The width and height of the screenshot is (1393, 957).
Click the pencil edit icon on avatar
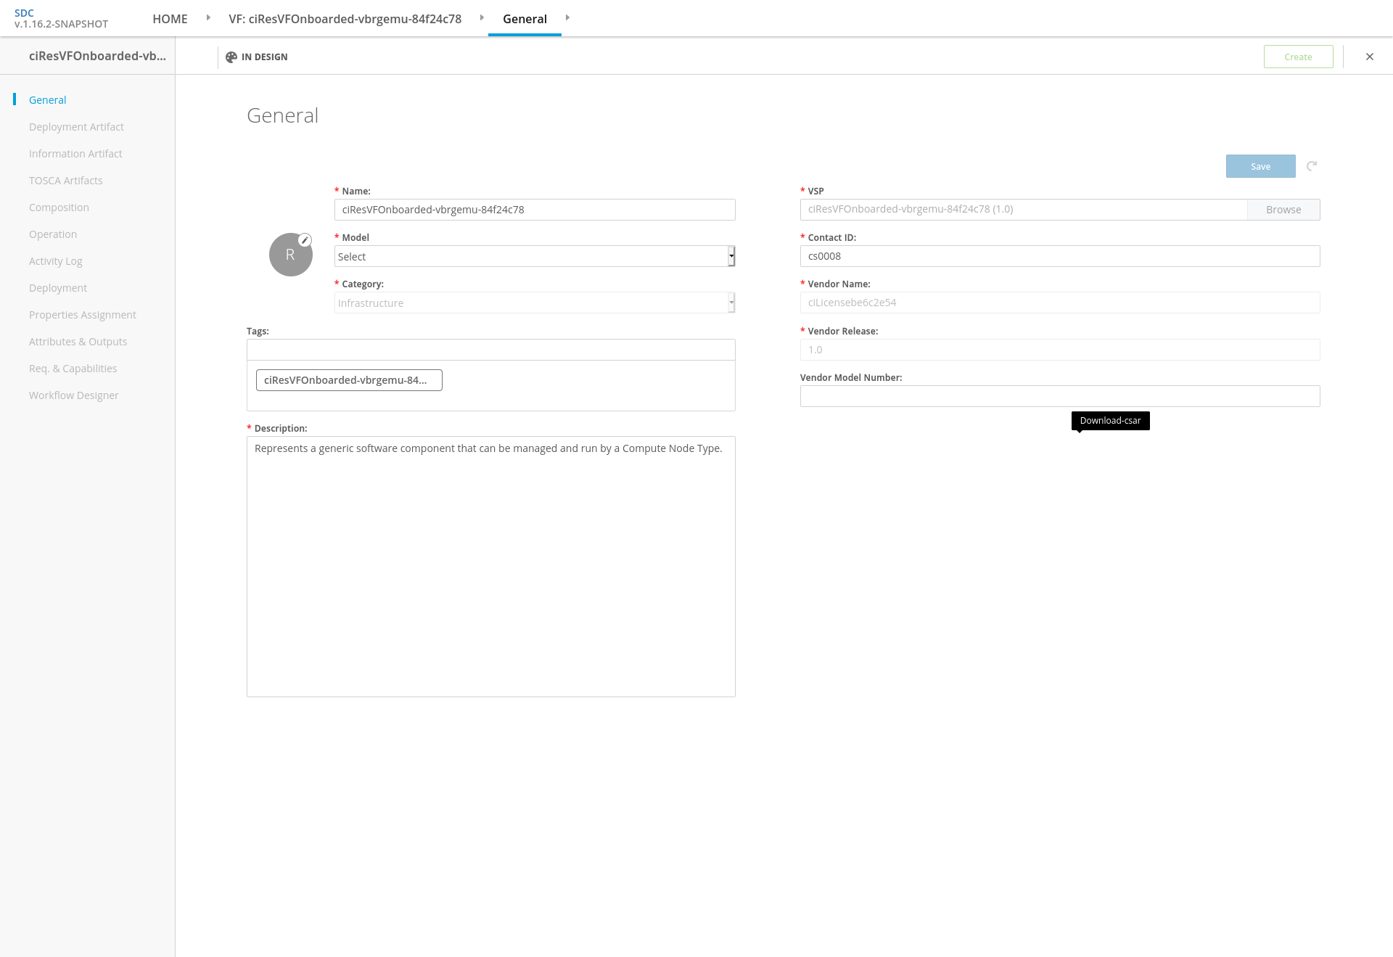point(305,240)
